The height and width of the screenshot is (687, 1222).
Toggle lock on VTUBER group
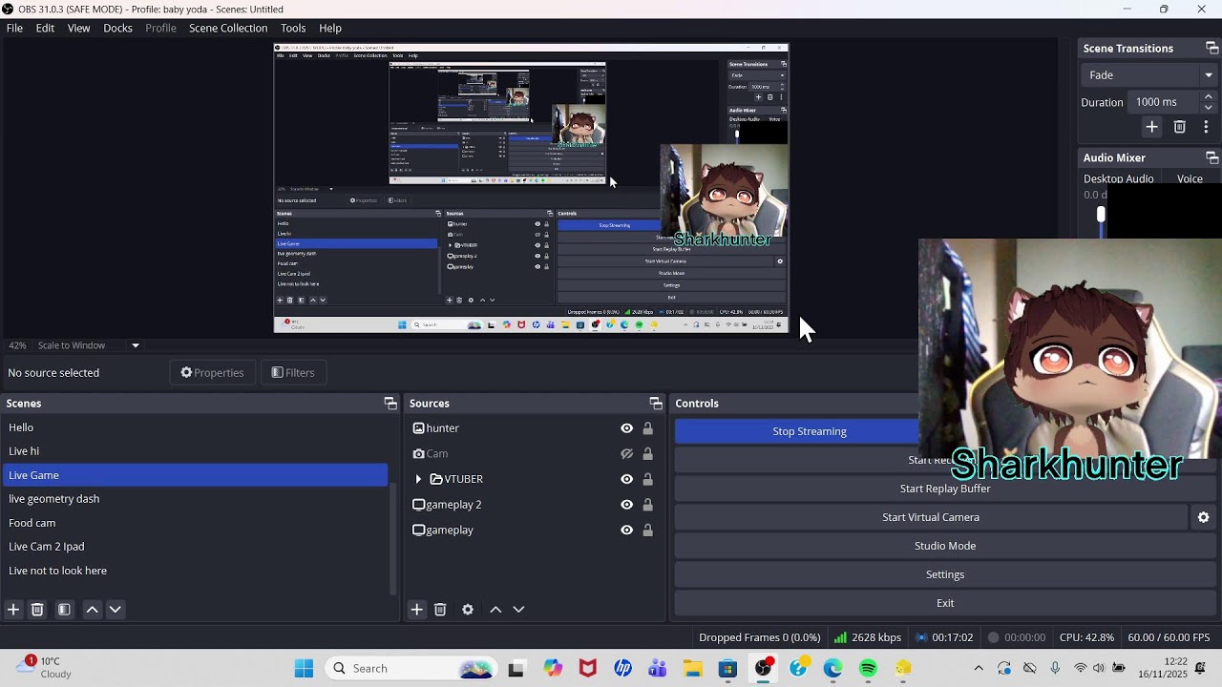tap(647, 479)
